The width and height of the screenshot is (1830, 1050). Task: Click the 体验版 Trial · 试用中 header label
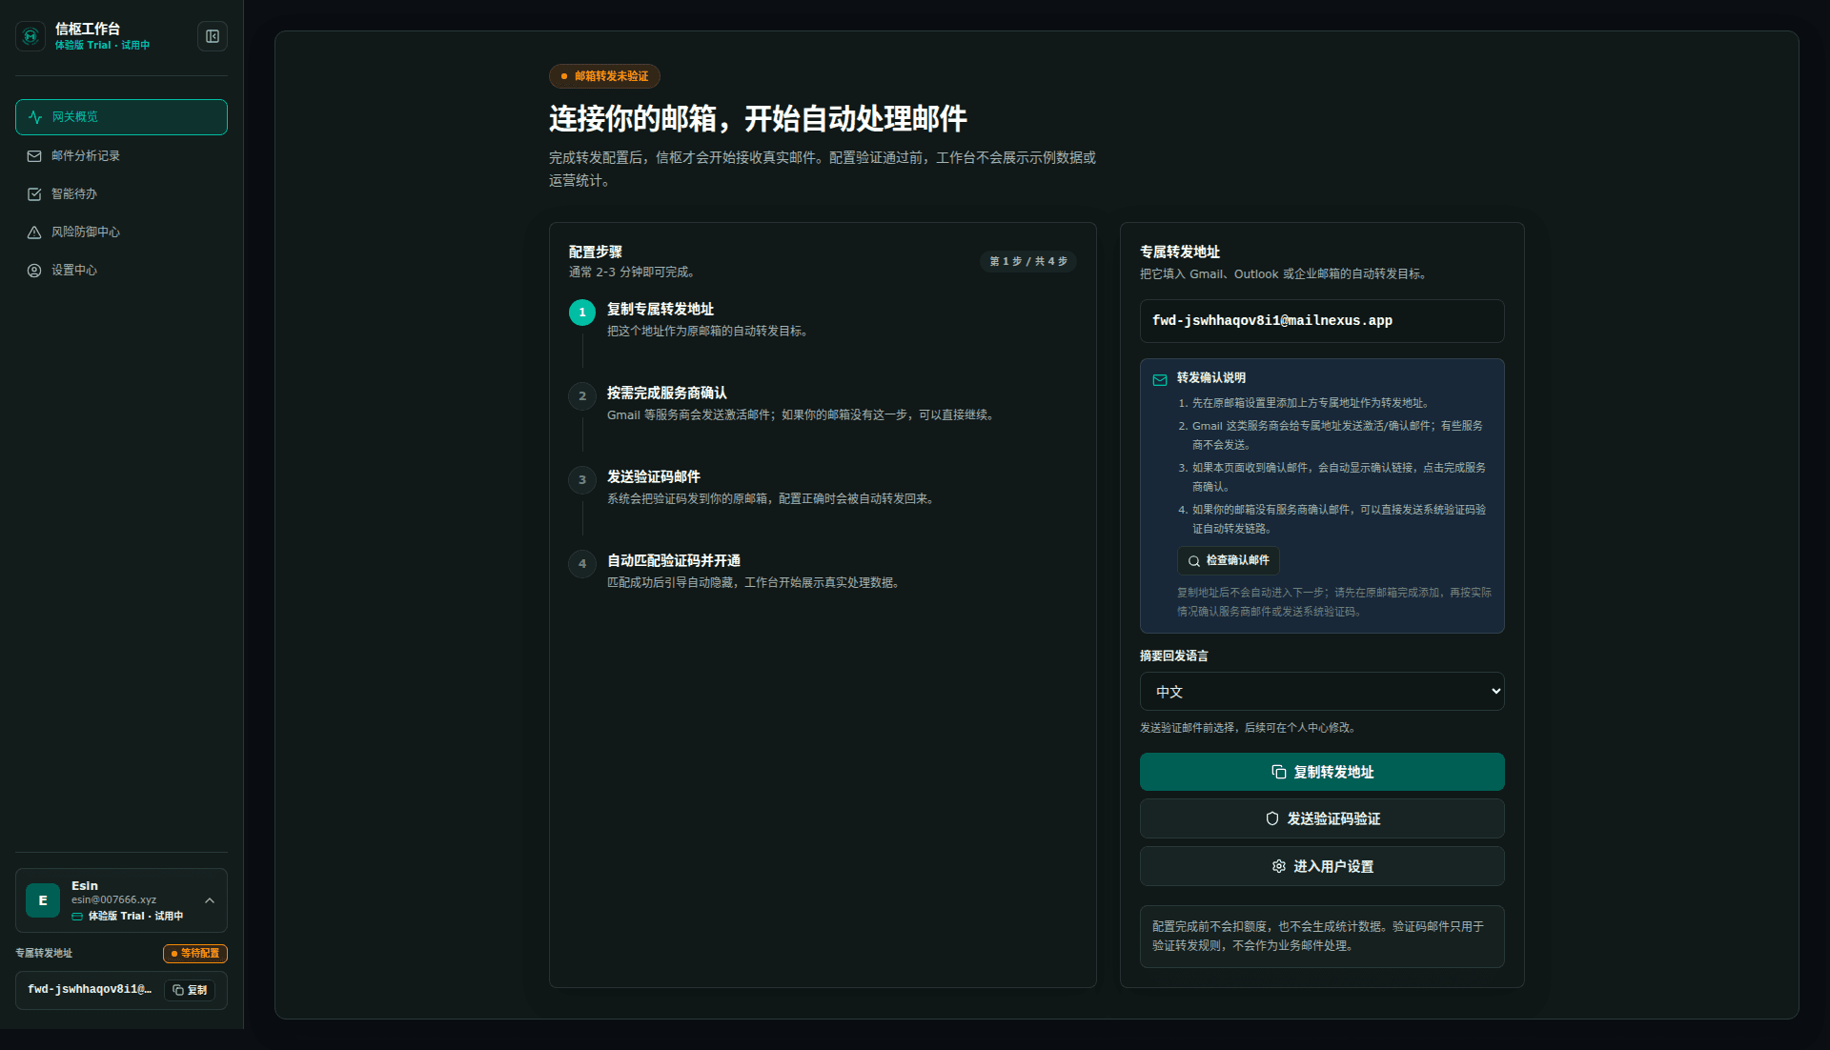[x=102, y=45]
